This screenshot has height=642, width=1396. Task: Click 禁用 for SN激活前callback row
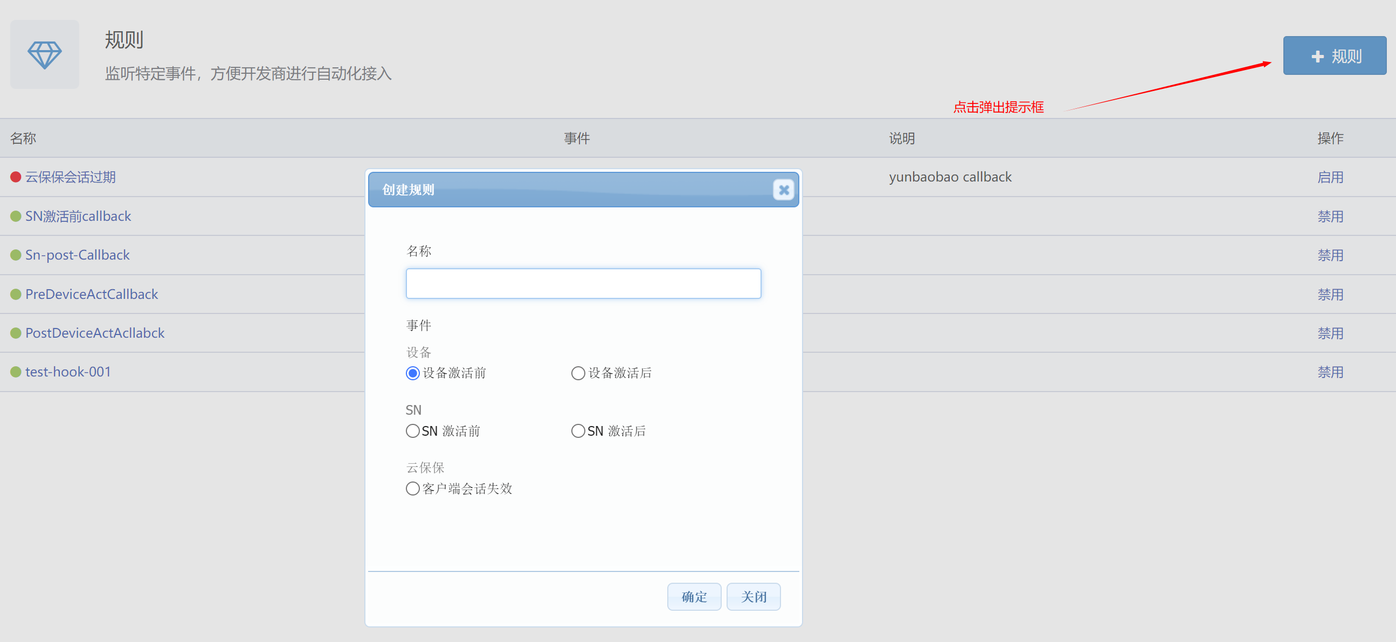coord(1330,217)
